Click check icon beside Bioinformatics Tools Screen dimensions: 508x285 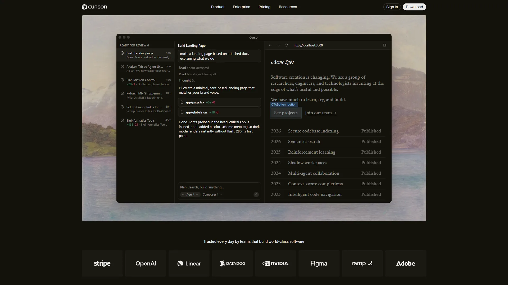tap(122, 120)
